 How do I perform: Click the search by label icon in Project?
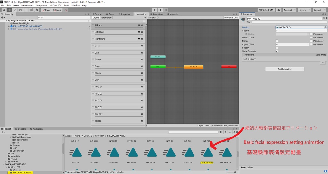click(x=225, y=132)
